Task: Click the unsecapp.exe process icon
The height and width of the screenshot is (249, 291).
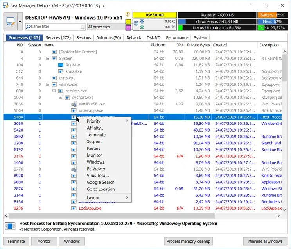Action: pos(74,110)
